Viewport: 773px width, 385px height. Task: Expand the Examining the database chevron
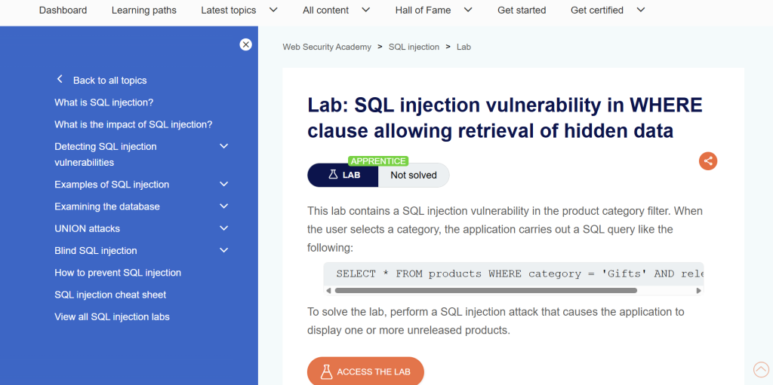coord(223,206)
